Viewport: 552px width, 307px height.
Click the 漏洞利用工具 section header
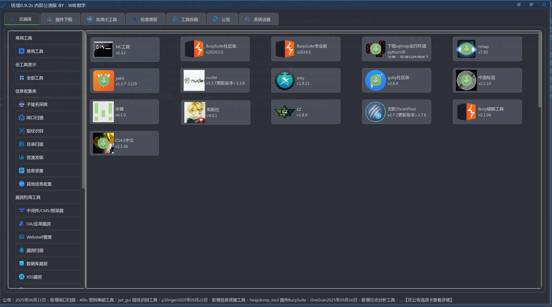(46, 197)
